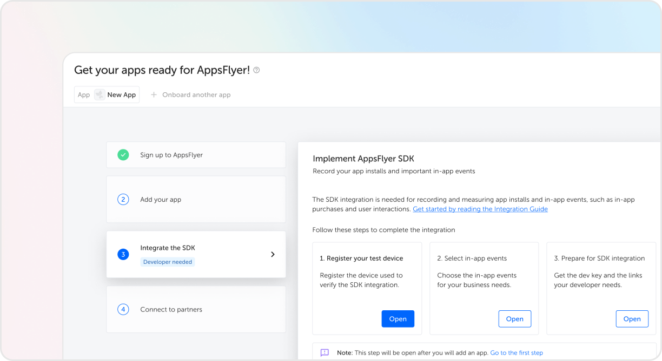Viewport: 662px width, 361px height.
Task: Click the Developer needed badge
Action: pos(167,262)
